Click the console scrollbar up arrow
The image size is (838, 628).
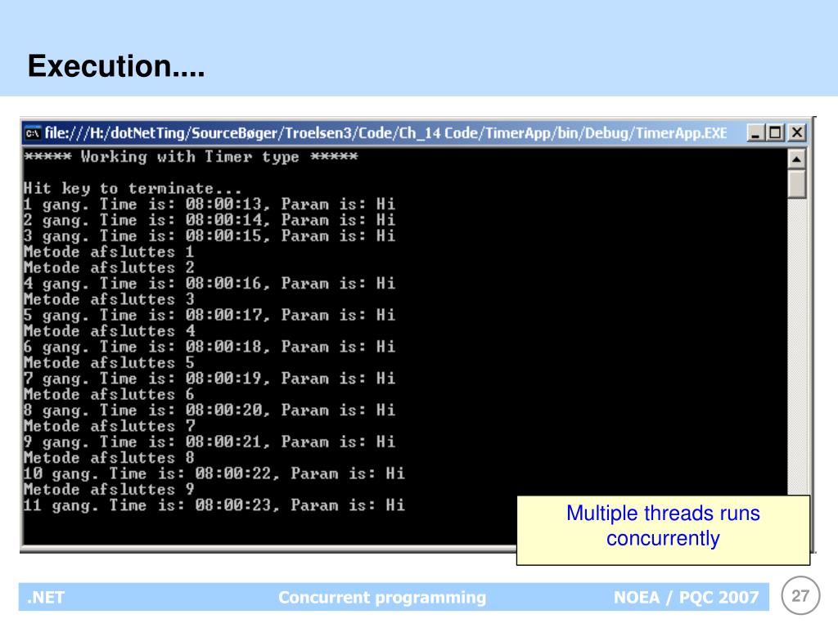tap(796, 159)
